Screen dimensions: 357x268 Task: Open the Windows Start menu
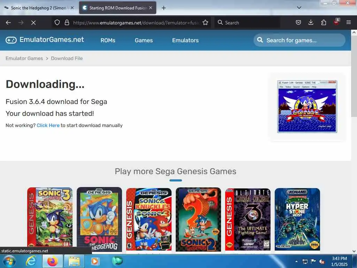pyautogui.click(x=9, y=261)
